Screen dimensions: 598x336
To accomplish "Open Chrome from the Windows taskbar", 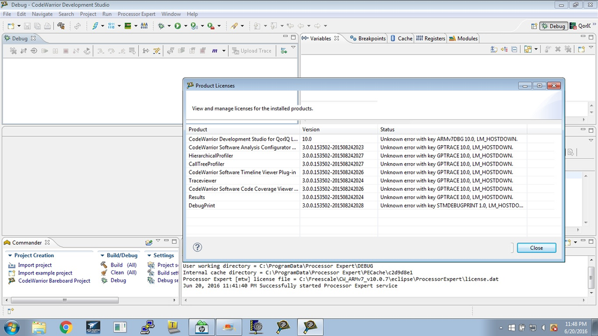I will tap(66, 327).
